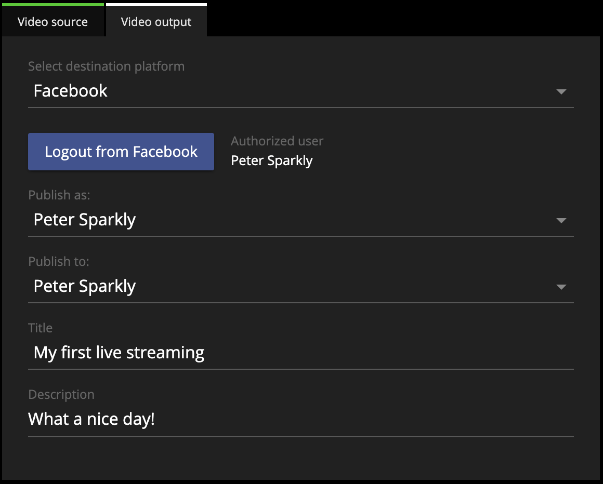Image resolution: width=603 pixels, height=484 pixels.
Task: Select the Video output tab
Action: 156,22
